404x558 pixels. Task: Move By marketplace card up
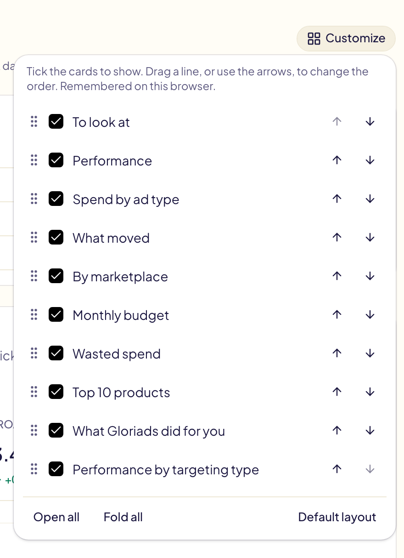(x=337, y=276)
